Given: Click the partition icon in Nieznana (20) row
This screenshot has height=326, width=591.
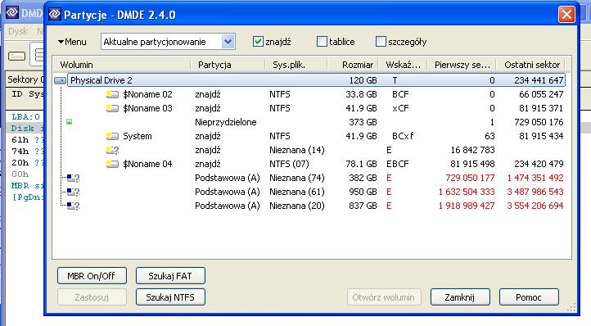Looking at the screenshot, I should [x=73, y=206].
